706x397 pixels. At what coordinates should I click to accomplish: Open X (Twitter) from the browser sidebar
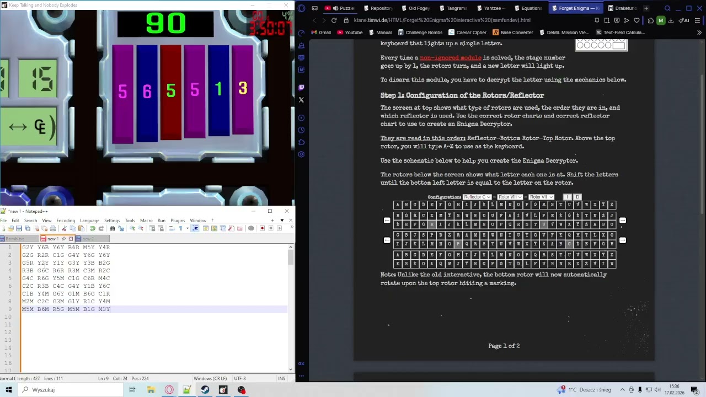click(301, 100)
